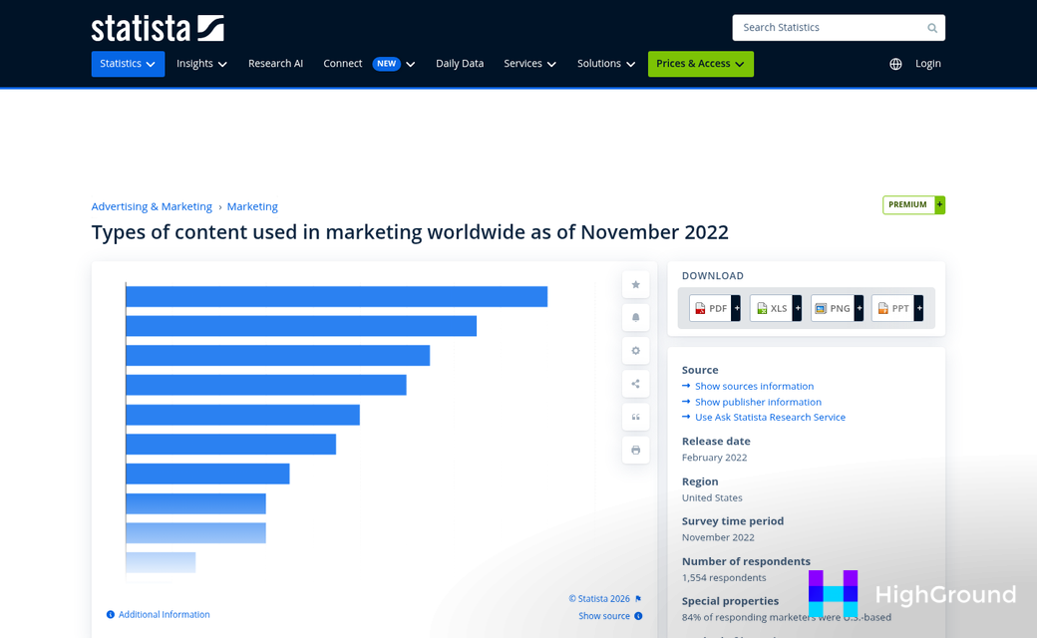Viewport: 1037px width, 638px height.
Task: Click the quotation citation icon on the toolbar
Action: 635,417
